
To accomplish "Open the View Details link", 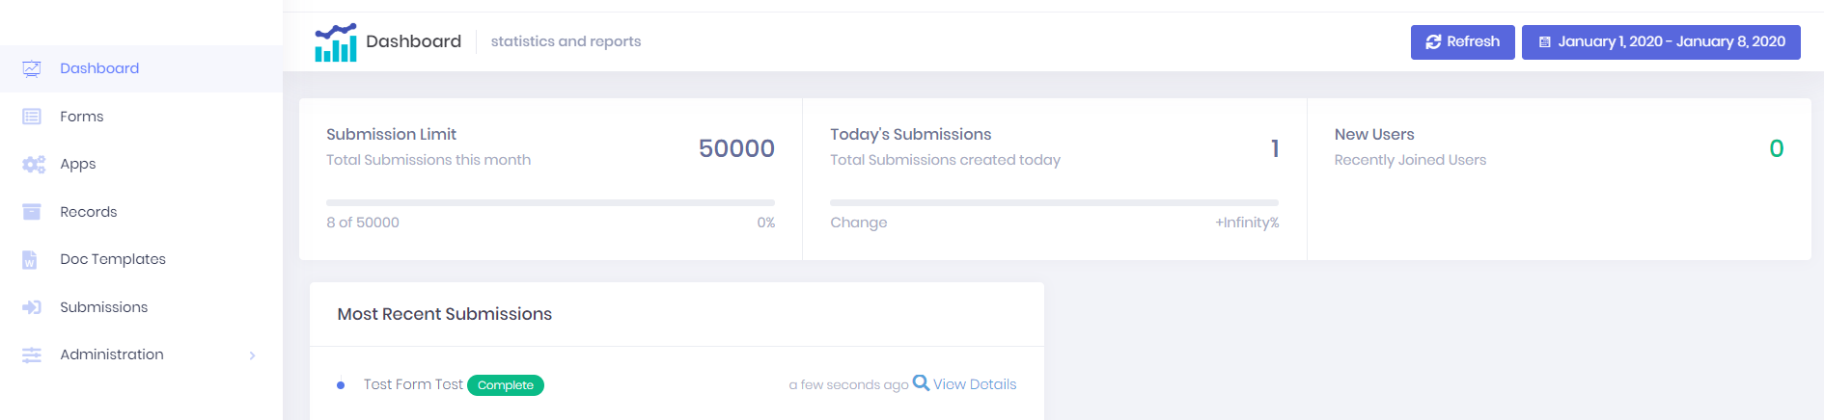I will pyautogui.click(x=975, y=384).
